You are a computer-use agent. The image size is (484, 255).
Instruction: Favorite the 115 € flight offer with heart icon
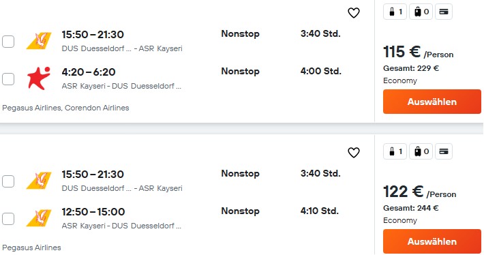coord(353,13)
